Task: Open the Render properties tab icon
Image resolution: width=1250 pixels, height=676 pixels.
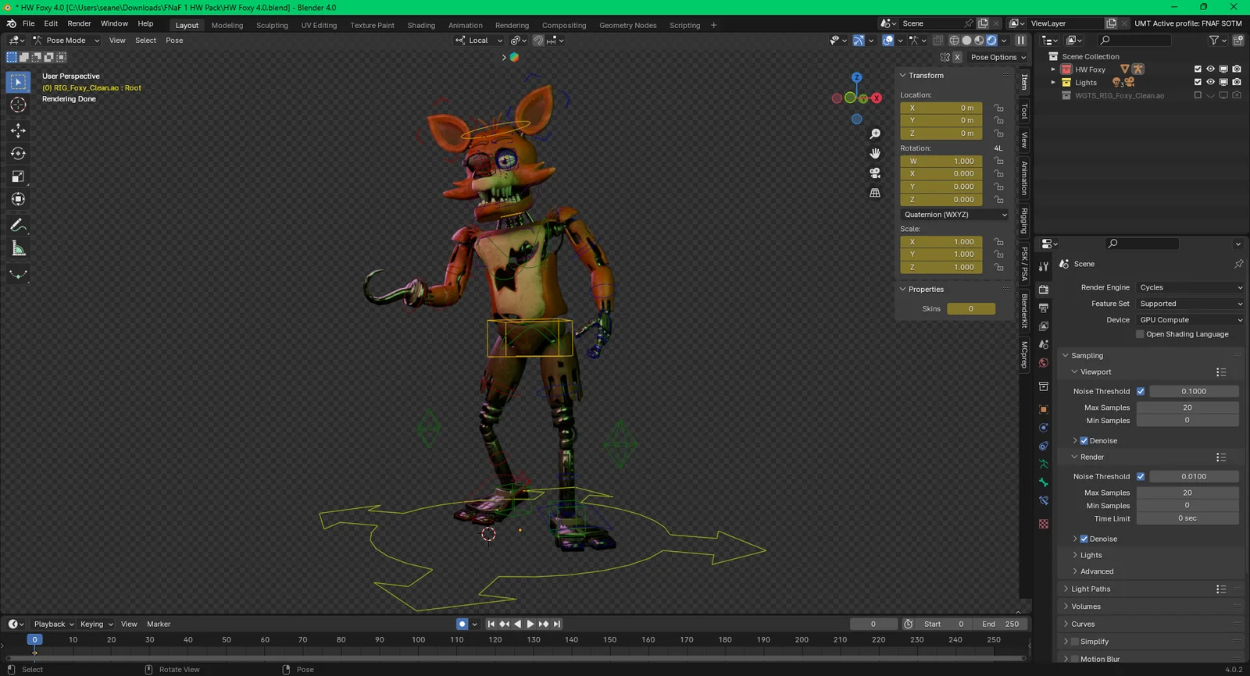Action: (1044, 290)
